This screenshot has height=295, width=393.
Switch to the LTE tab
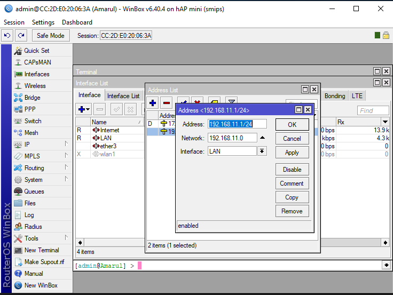tap(357, 96)
